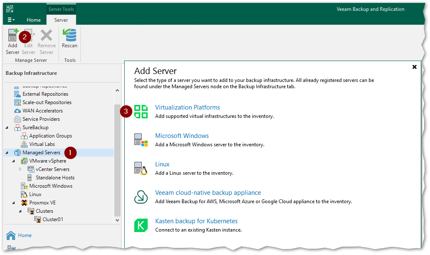The width and height of the screenshot is (430, 255).
Task: Click the Veeam cloud-native backup appliance link
Action: coord(208,193)
